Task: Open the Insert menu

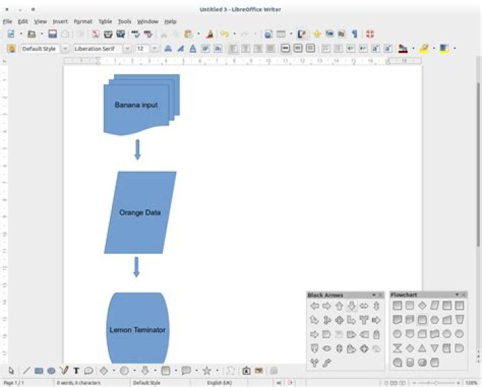Action: click(x=60, y=21)
